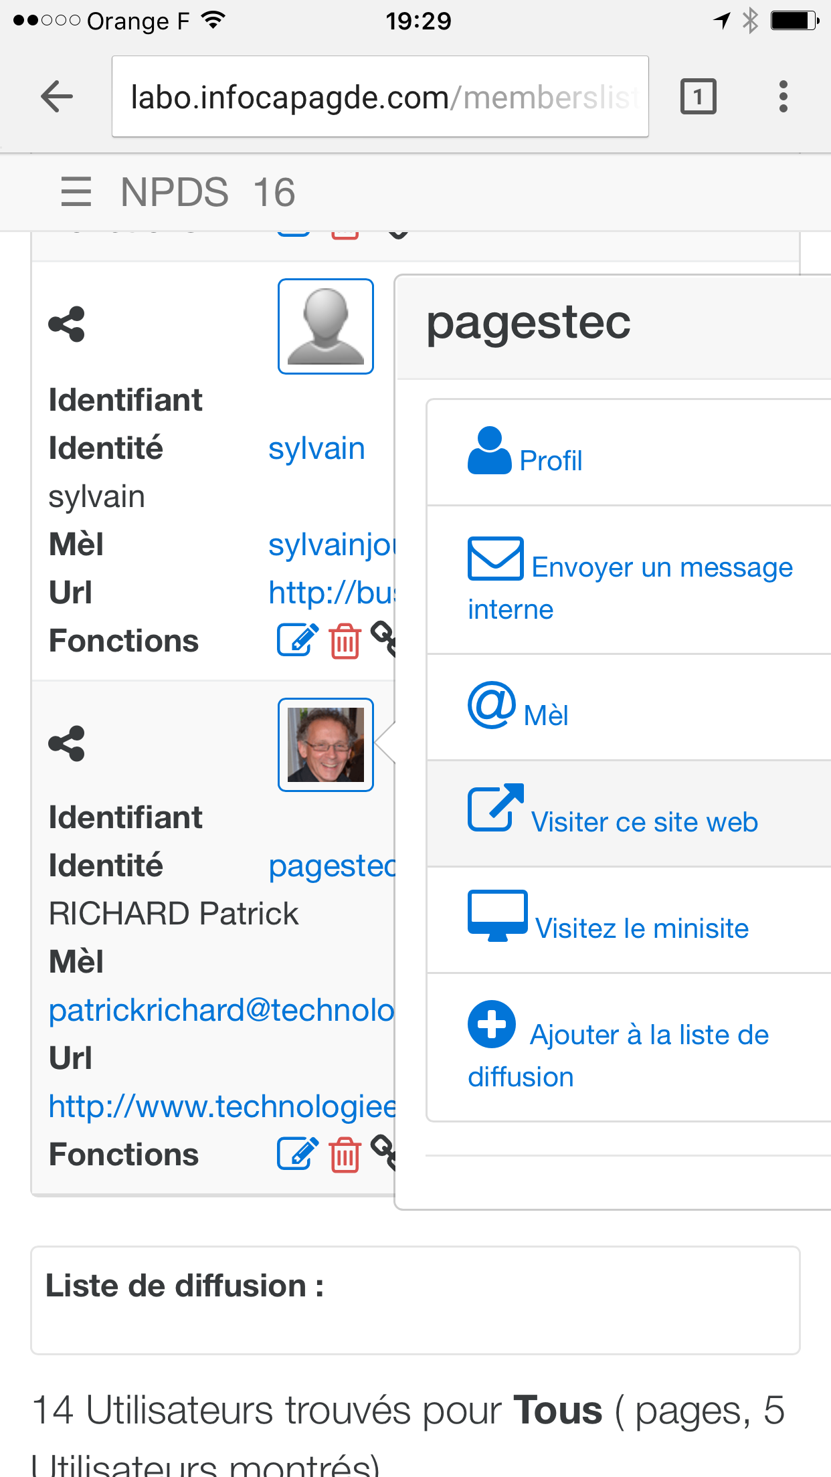Click sylvain's default avatar thumbnail
This screenshot has height=1477, width=831.
(325, 326)
